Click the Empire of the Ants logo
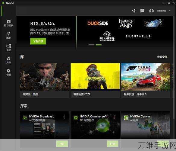The image size is (176, 151). (126, 23)
